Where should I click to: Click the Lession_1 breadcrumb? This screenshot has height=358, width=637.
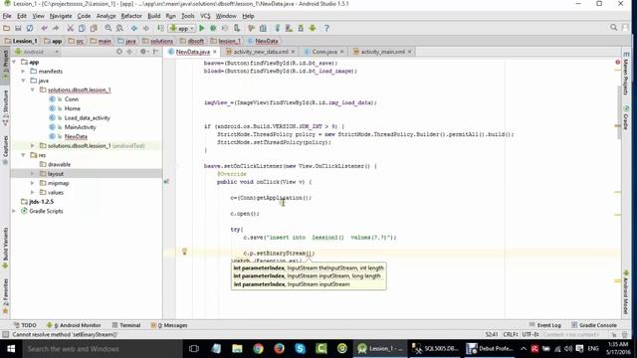[x=21, y=41]
